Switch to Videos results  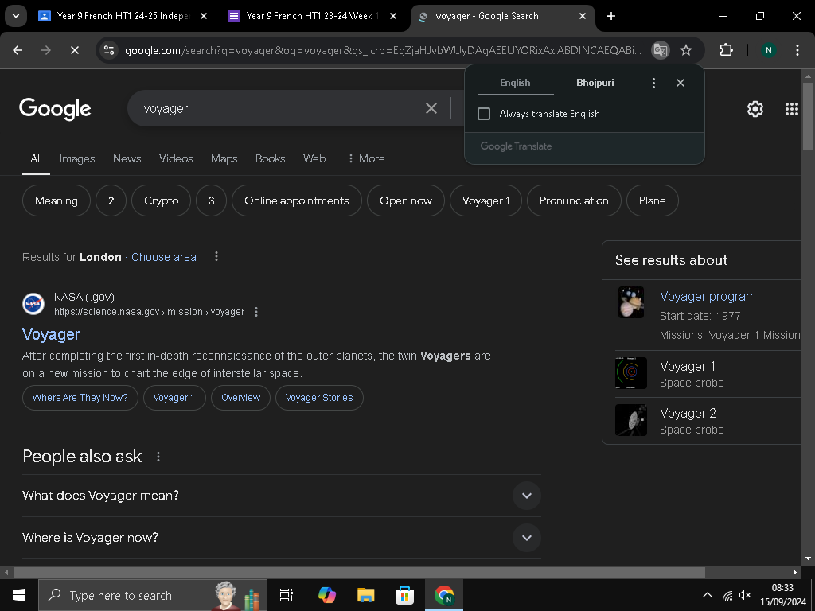tap(176, 159)
